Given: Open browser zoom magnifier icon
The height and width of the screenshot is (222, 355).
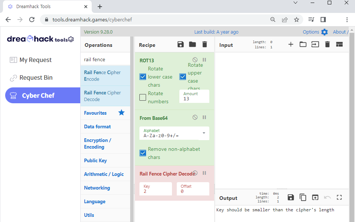Looking at the screenshot, I should [x=273, y=20].
